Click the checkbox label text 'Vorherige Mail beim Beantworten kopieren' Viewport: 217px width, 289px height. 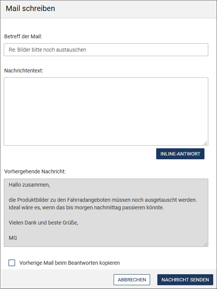coord(70,263)
